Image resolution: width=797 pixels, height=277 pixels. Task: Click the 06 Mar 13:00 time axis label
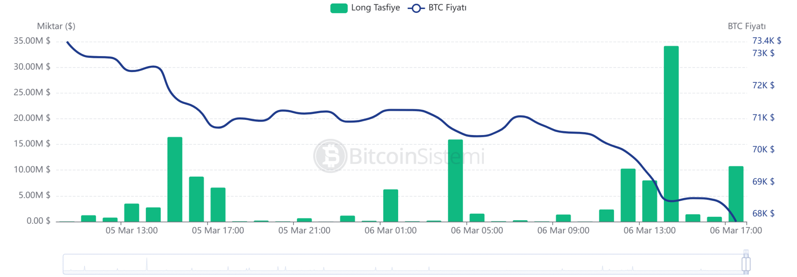pos(650,231)
